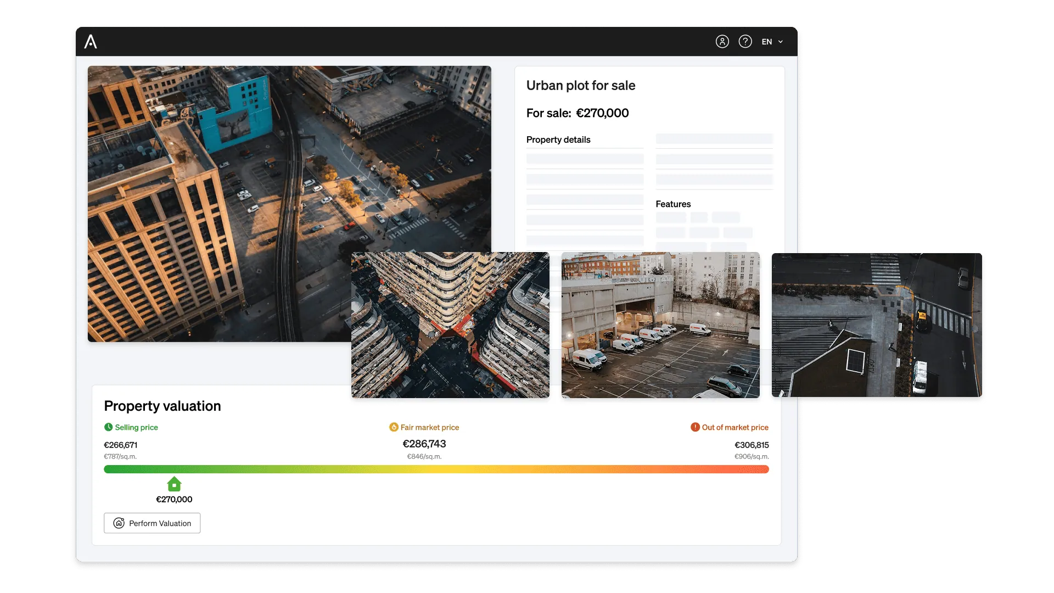Click the €906/sq.m. value

(752, 457)
